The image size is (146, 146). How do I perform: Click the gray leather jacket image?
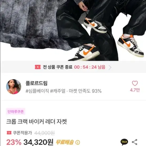pyautogui.click(x=31, y=25)
